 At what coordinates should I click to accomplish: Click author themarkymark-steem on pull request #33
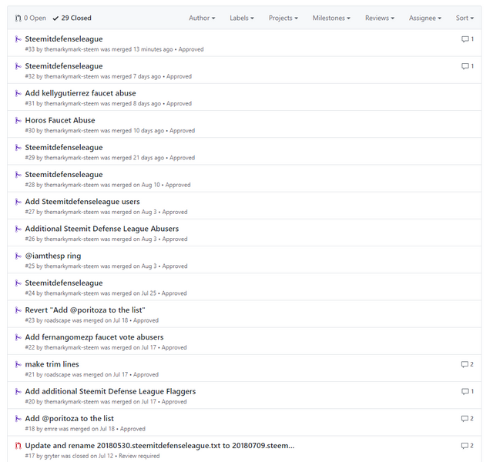click(72, 49)
